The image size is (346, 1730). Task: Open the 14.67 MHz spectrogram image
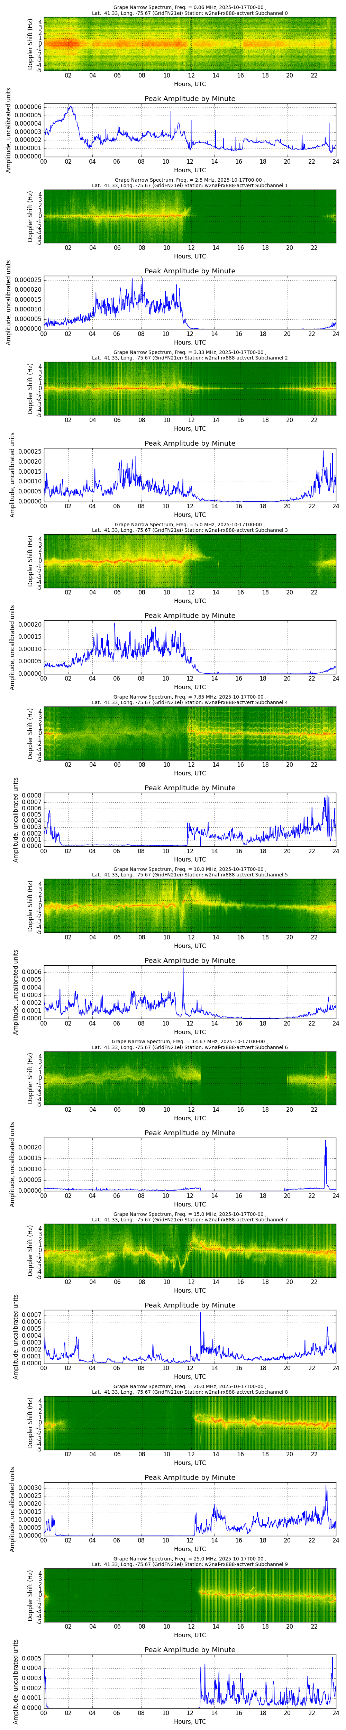(x=190, y=1078)
